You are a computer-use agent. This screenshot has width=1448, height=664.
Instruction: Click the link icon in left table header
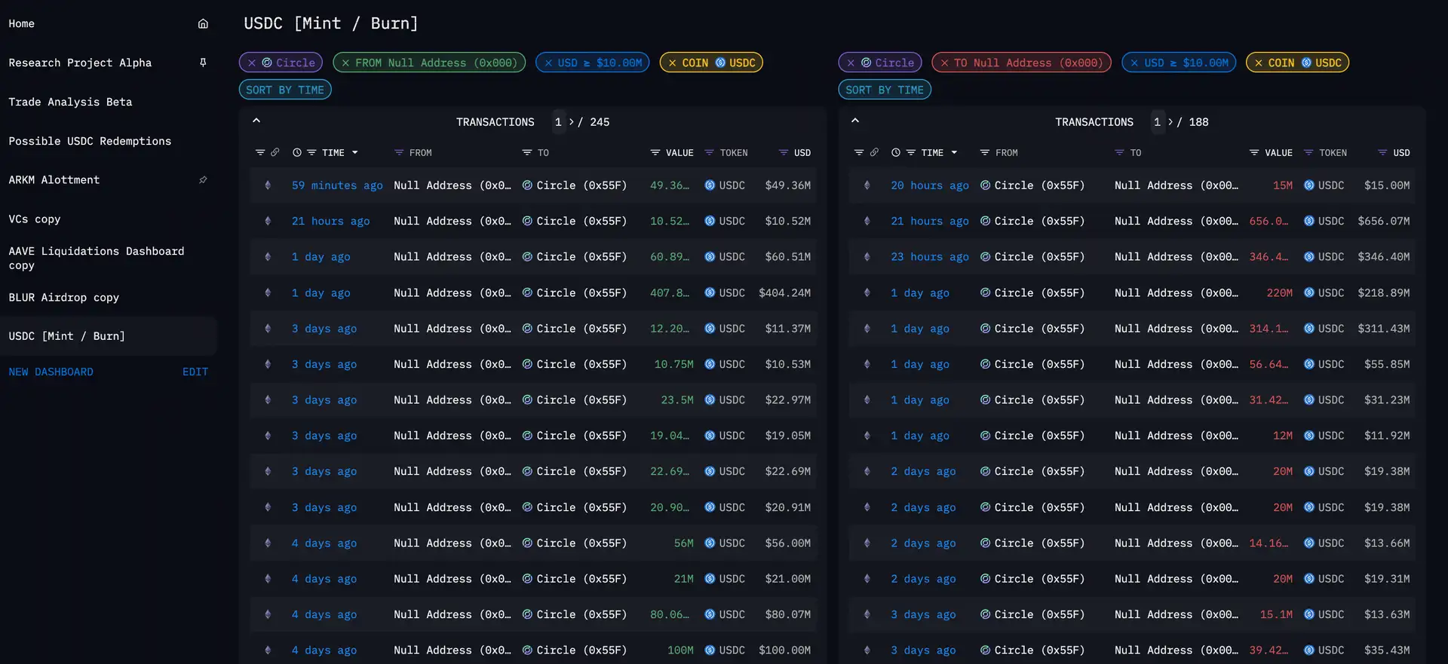click(275, 152)
